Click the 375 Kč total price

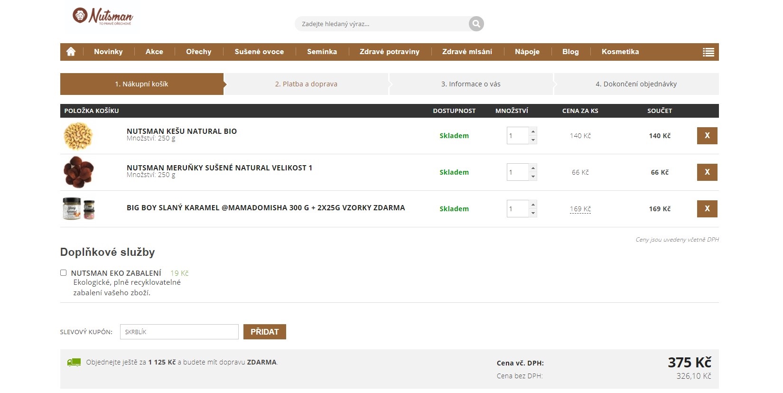coord(690,363)
